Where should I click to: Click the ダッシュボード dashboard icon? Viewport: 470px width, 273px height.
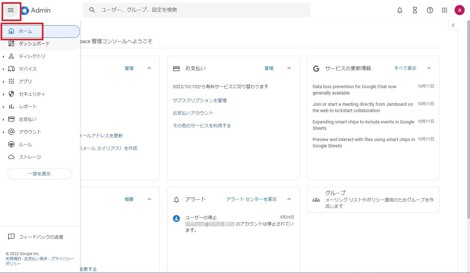click(11, 43)
